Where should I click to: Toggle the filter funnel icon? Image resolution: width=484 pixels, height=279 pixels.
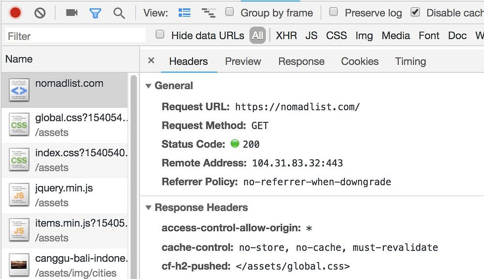point(95,13)
